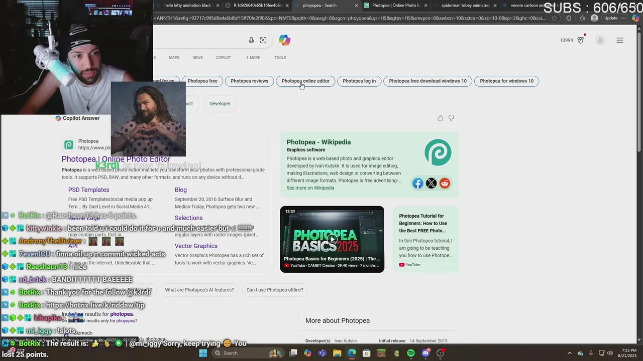Open the taskbar clock showing 7:25 PM
The height and width of the screenshot is (361, 643).
pyautogui.click(x=628, y=353)
